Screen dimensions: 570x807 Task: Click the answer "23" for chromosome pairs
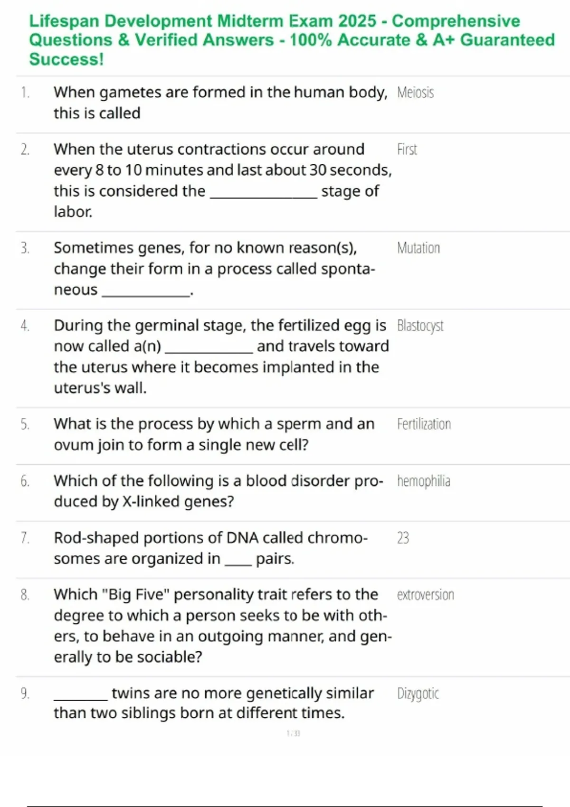pyautogui.click(x=403, y=538)
